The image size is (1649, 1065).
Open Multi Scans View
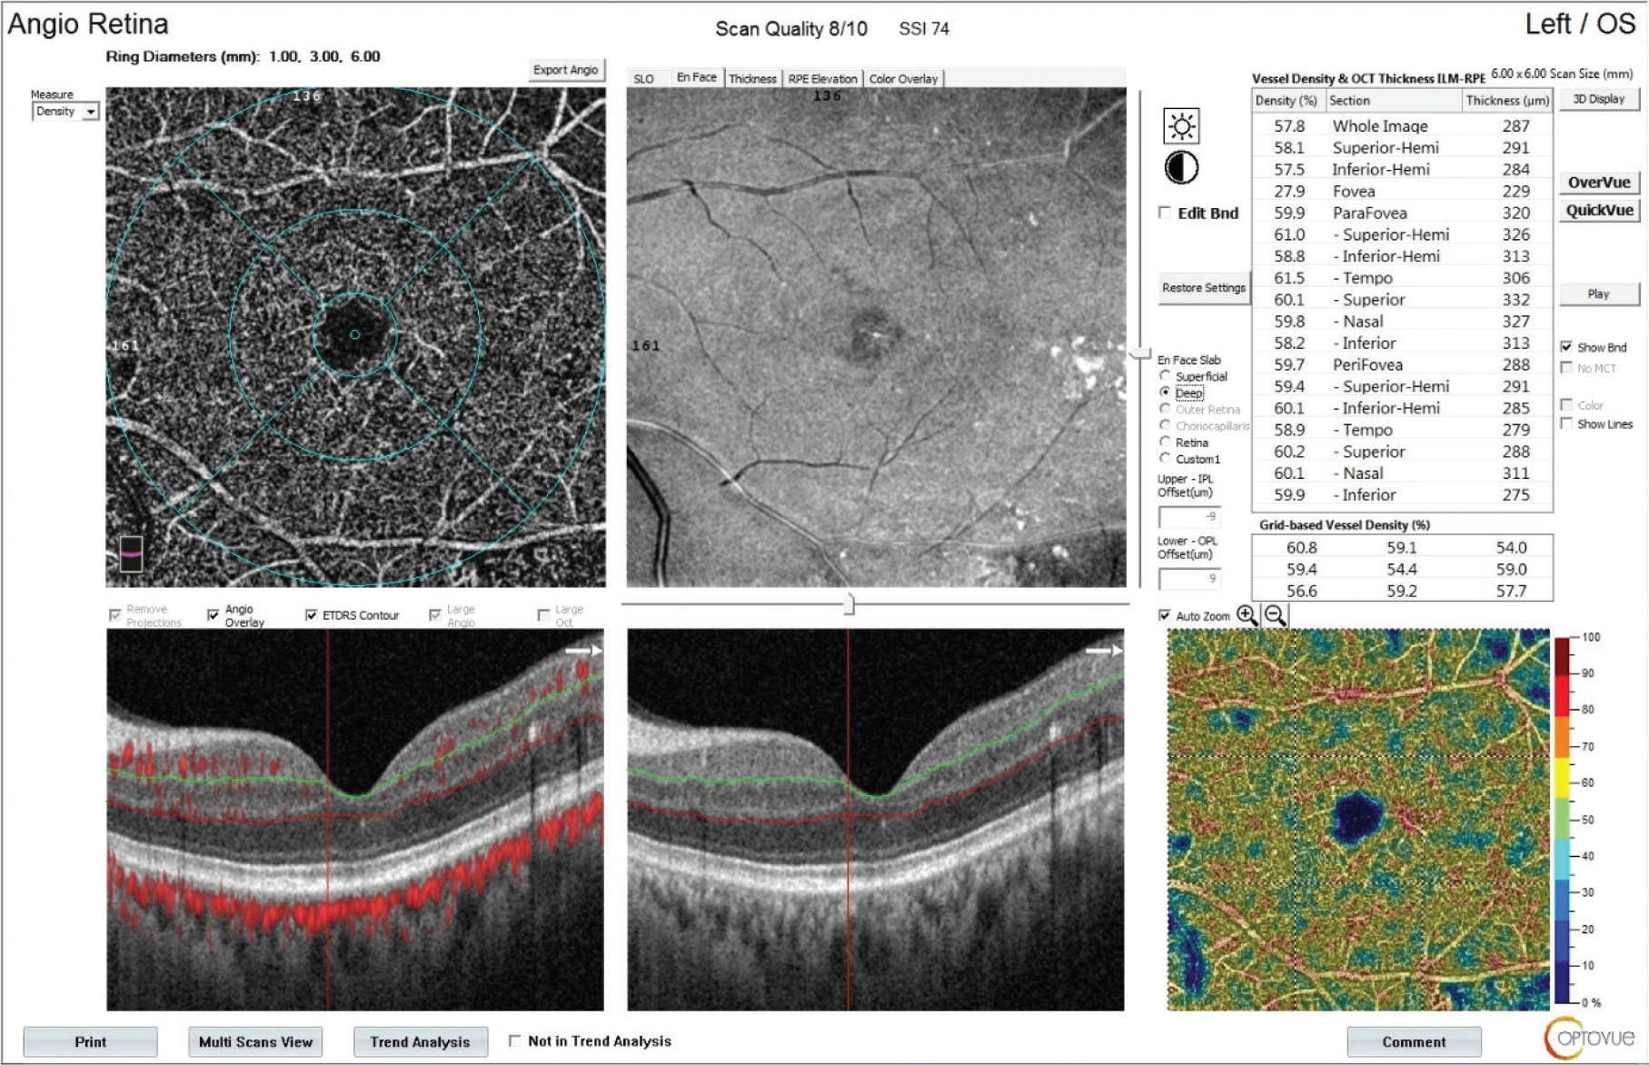point(255,1041)
